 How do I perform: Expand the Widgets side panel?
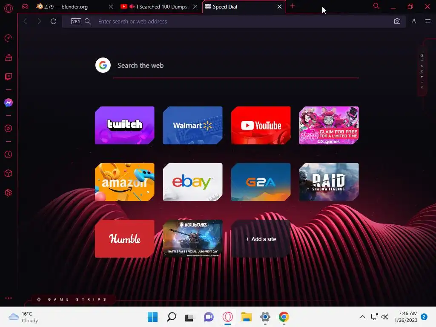click(422, 72)
